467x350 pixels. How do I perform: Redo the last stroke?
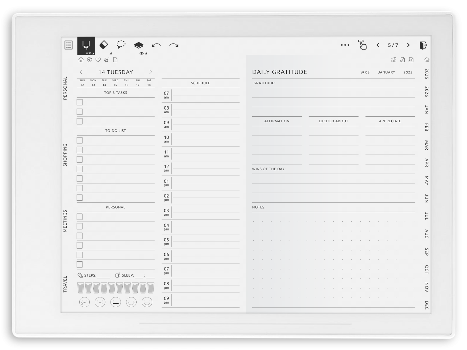(x=174, y=45)
